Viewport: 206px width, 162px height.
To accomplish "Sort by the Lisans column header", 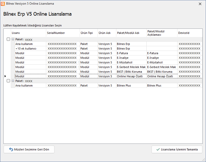I will tap(29, 33).
